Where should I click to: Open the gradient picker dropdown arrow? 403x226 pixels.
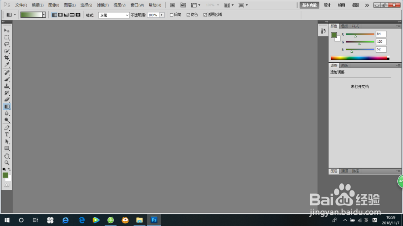(x=44, y=15)
